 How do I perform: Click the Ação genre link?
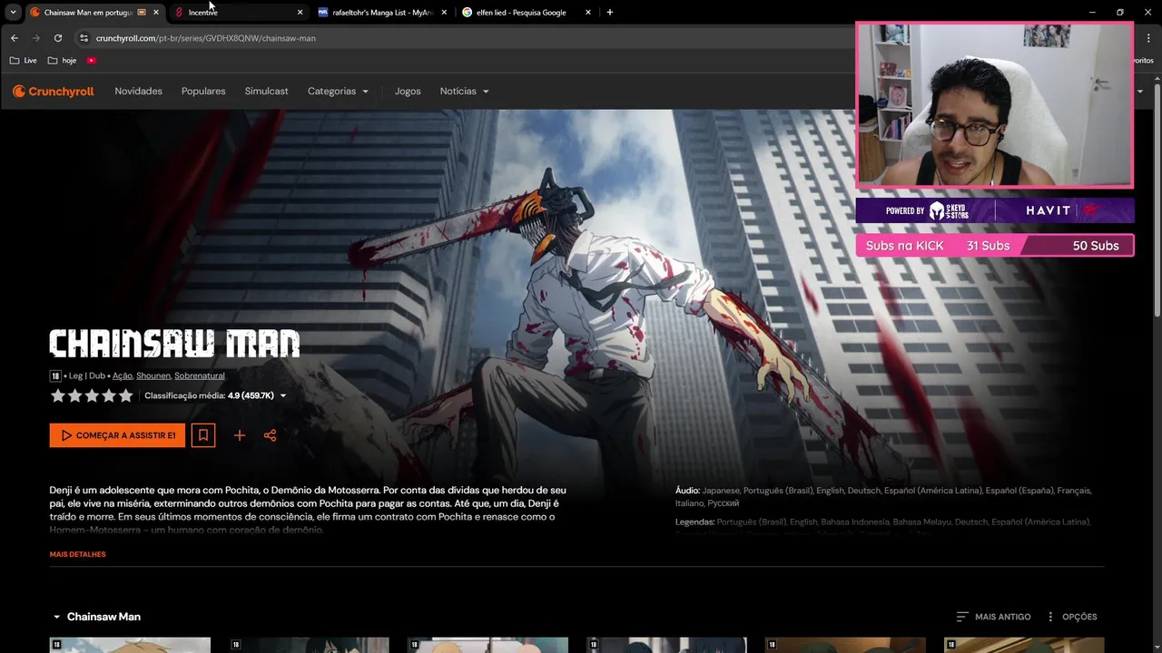(x=123, y=375)
